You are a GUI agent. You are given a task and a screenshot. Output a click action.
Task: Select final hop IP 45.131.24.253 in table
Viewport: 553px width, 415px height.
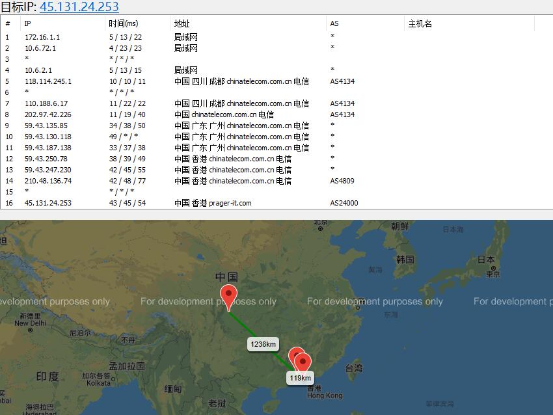(48, 203)
